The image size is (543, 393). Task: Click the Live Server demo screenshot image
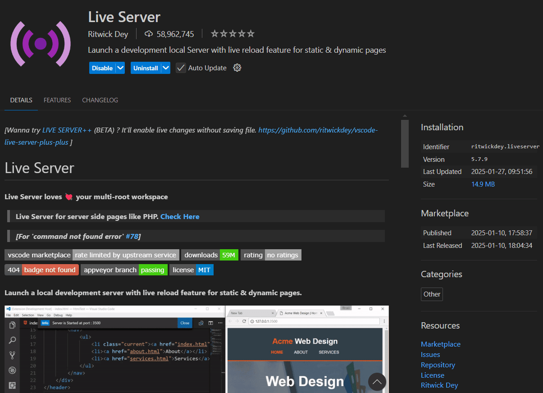(196, 349)
